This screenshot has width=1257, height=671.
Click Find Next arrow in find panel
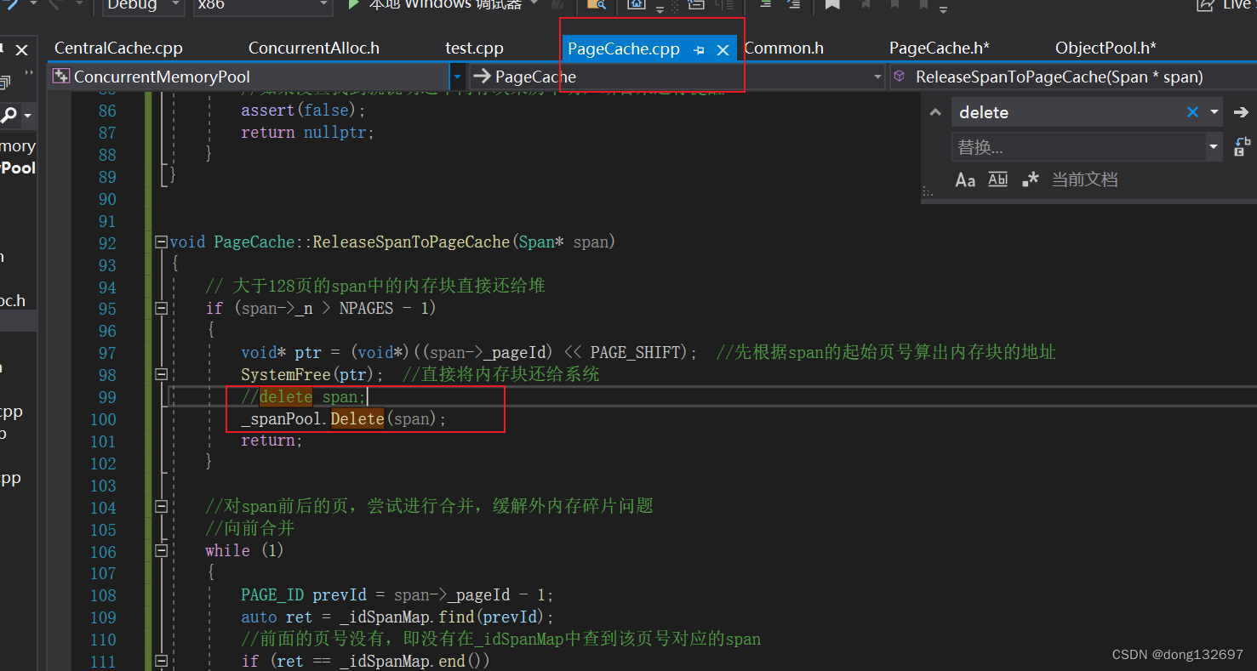1241,112
